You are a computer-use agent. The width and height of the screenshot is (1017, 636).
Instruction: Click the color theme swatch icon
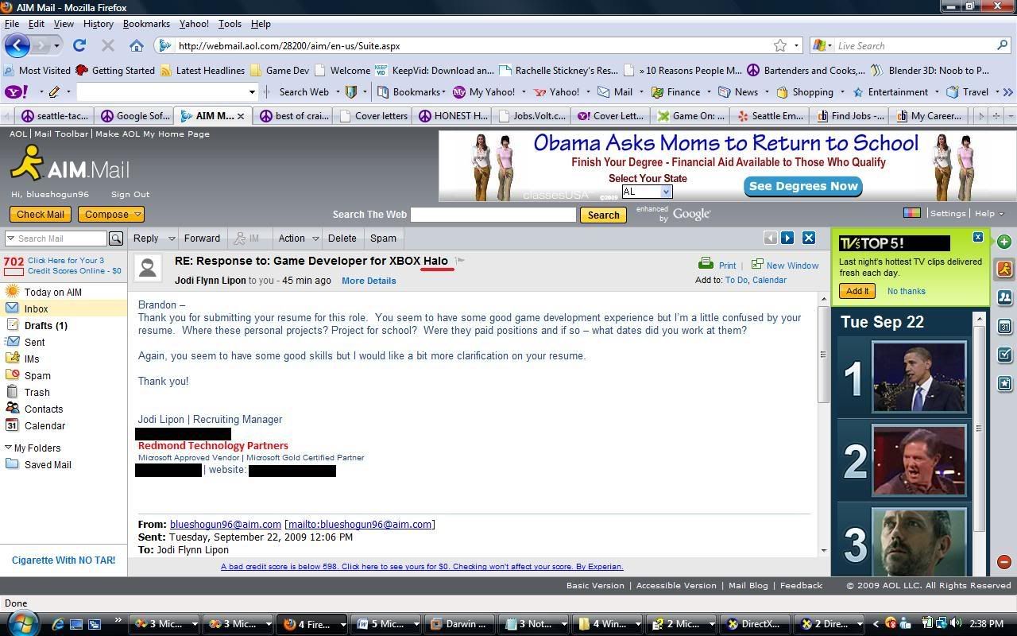coord(912,213)
